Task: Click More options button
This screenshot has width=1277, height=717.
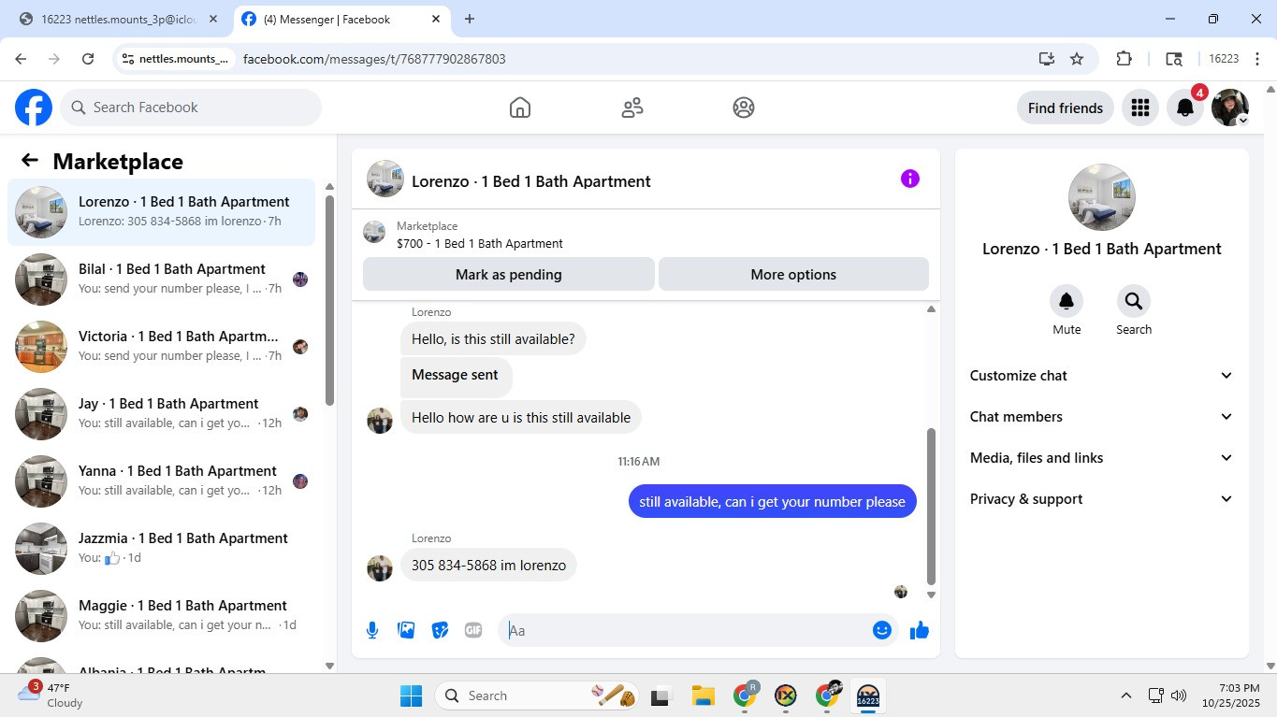Action: 793,275
